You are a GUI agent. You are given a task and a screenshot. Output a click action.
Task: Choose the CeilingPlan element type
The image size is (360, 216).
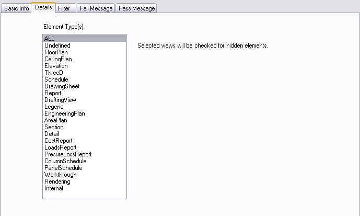point(85,59)
